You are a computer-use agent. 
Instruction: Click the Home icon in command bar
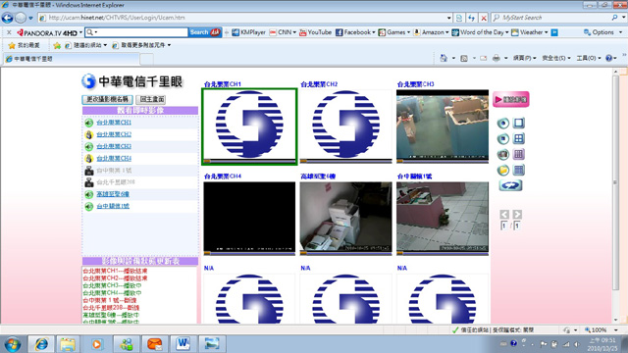click(x=444, y=58)
